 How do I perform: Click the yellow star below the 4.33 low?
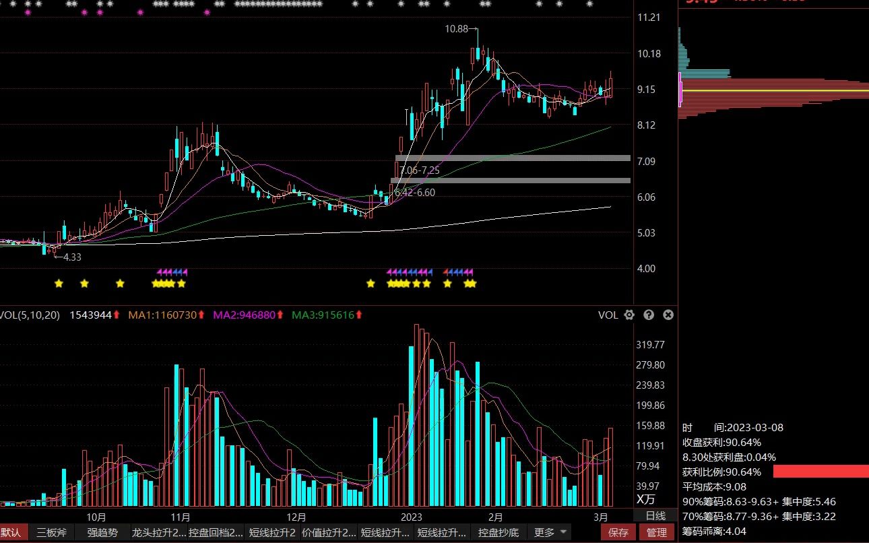59,284
